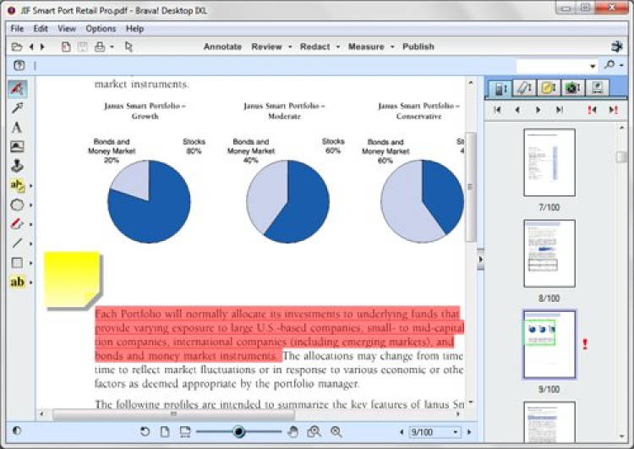This screenshot has height=449, width=634.
Task: Click the help question mark icon
Action: 19,65
